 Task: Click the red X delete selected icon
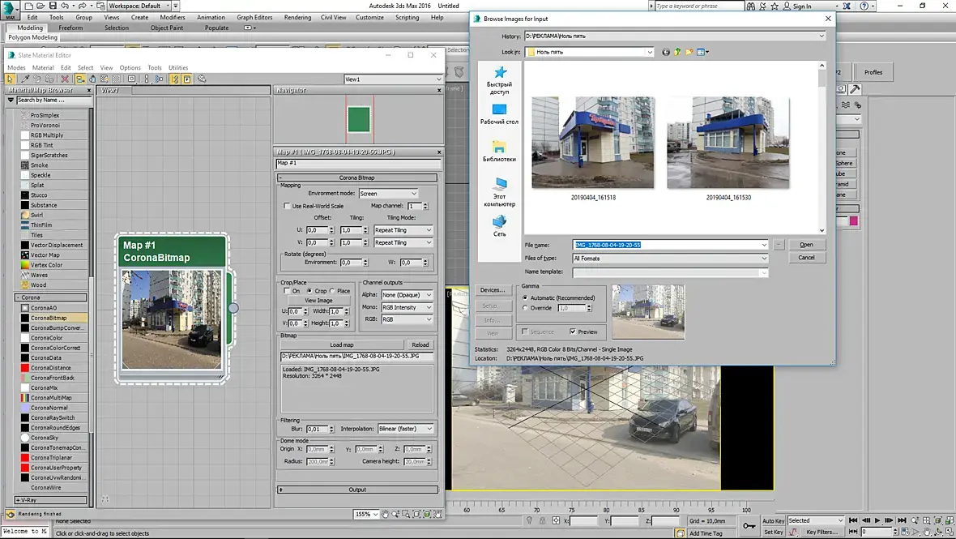pos(65,79)
